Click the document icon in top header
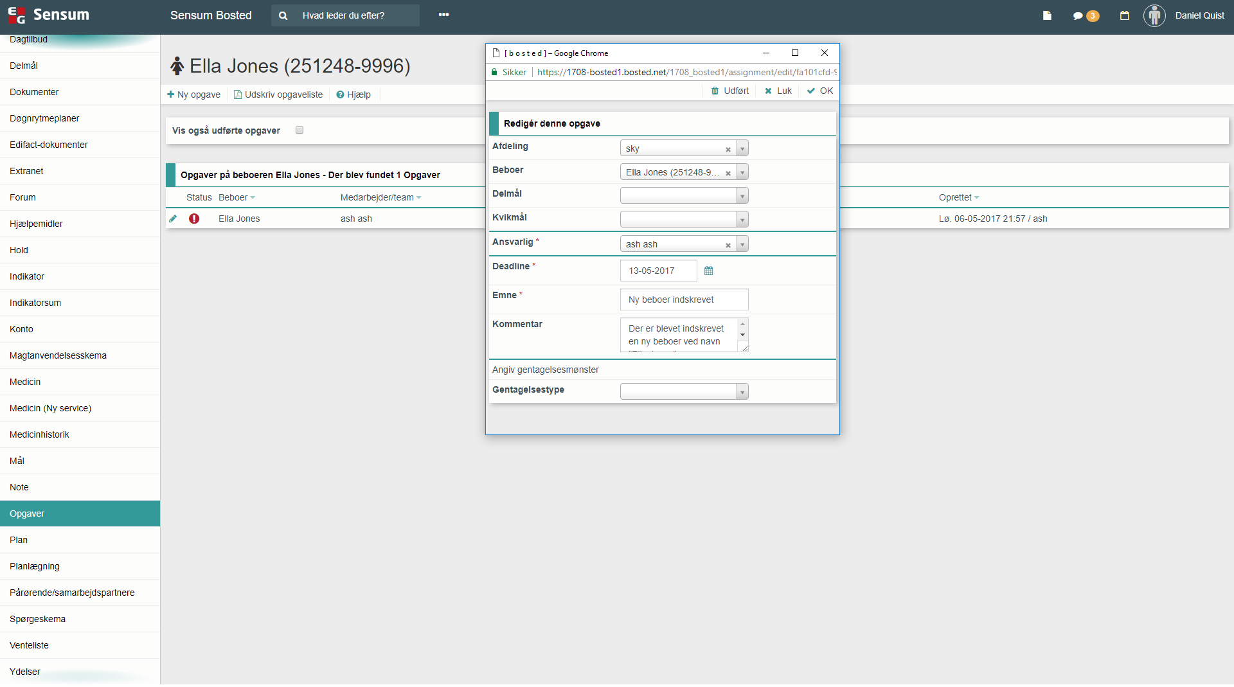 pos(1047,15)
